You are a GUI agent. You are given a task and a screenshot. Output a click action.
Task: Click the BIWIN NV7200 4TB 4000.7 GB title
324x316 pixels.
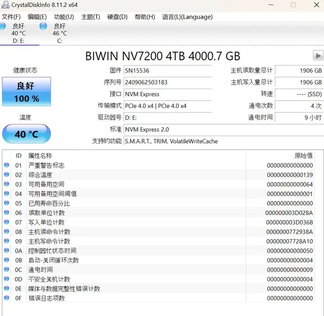[x=162, y=56]
